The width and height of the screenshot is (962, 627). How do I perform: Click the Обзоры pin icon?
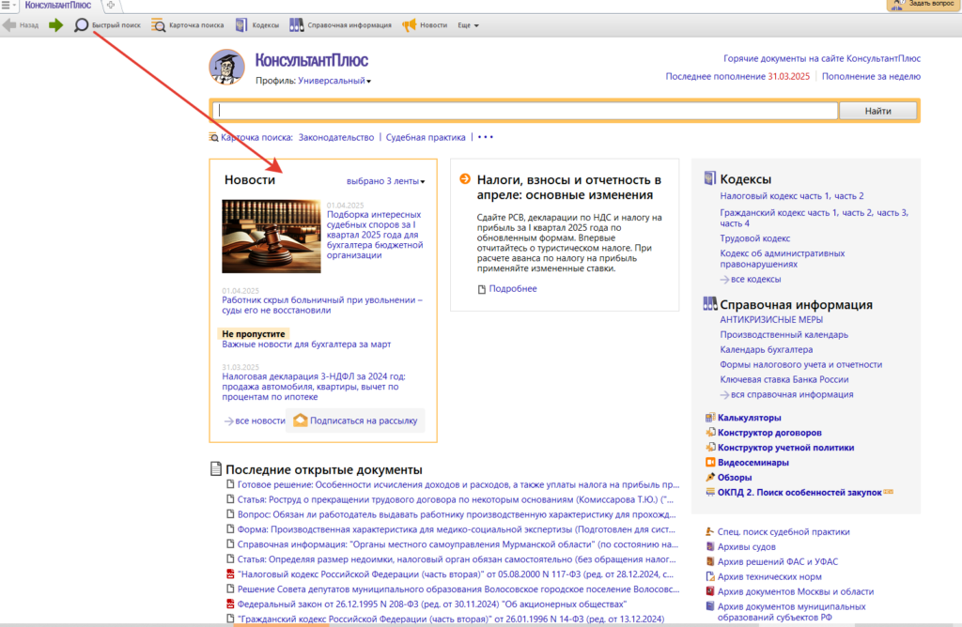[x=710, y=477]
